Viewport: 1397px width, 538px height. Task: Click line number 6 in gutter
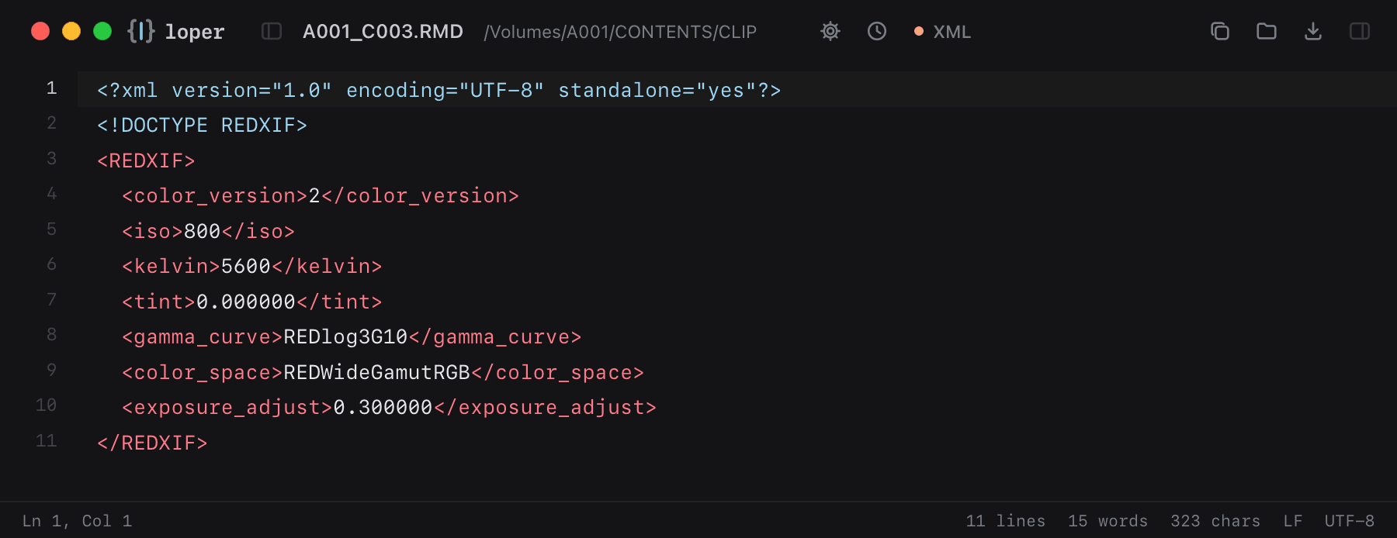tap(51, 264)
